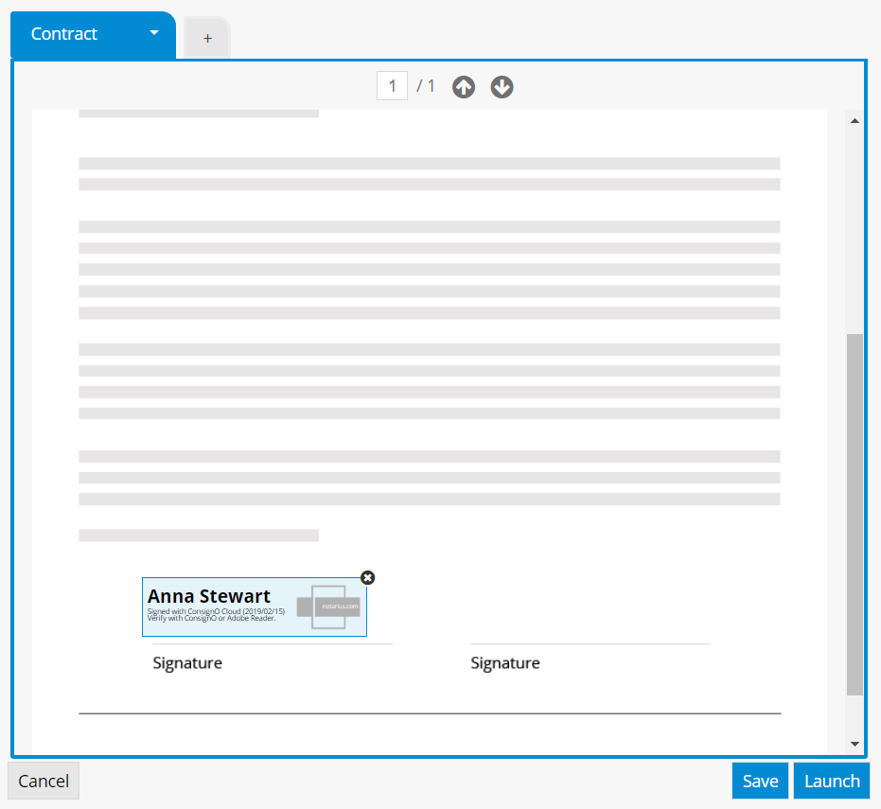Go to previous page with up arrow
Viewport: 881px width, 809px height.
(463, 87)
